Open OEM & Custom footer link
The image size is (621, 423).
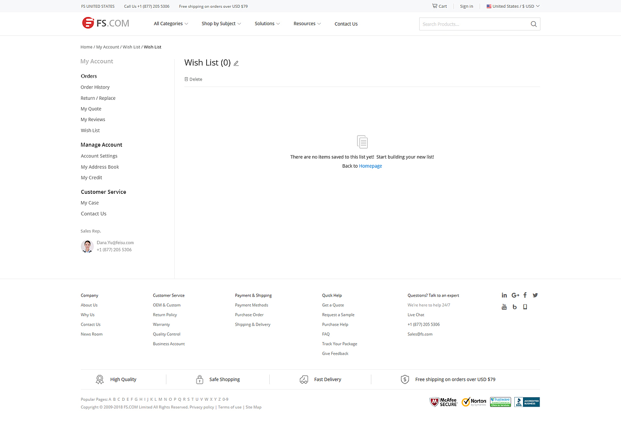[167, 305]
